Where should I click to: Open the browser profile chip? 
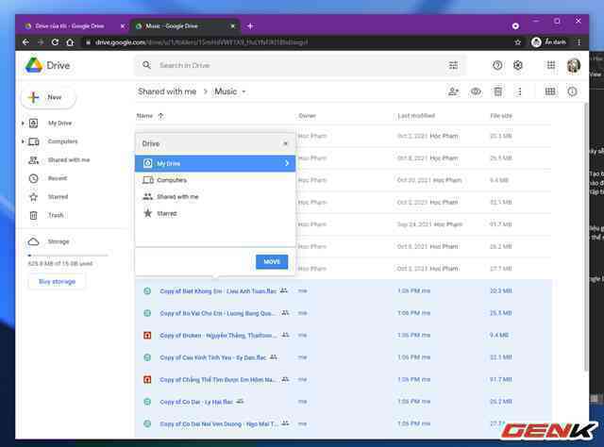point(549,42)
